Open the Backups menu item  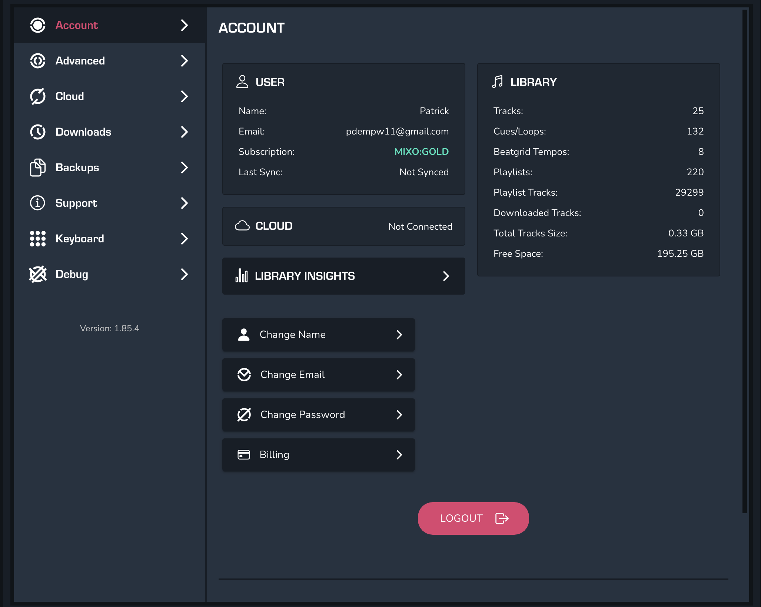click(x=77, y=167)
